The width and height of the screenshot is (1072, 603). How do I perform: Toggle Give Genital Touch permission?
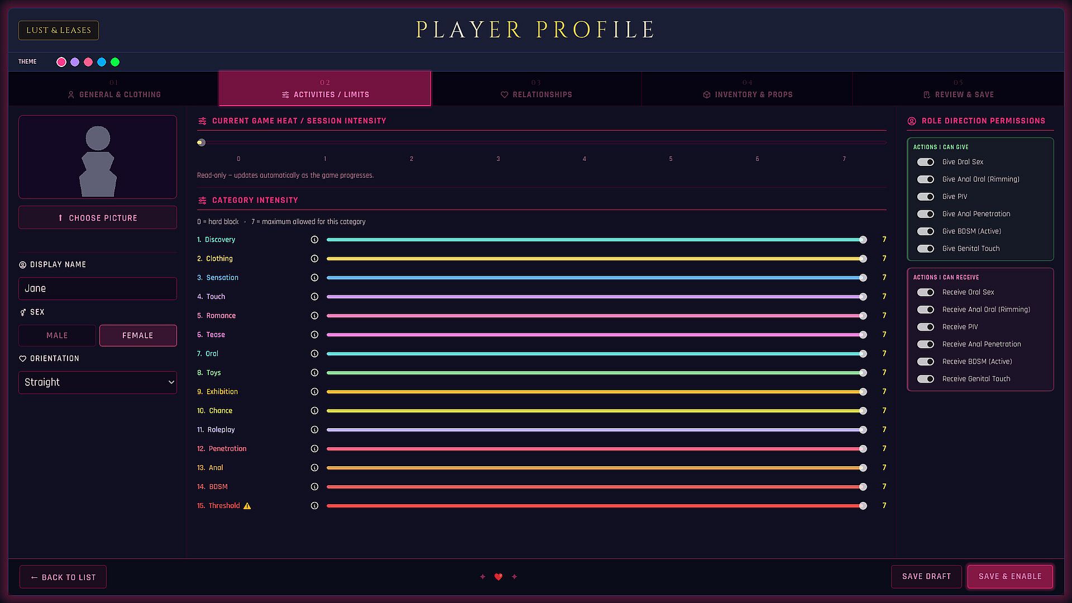tap(926, 248)
